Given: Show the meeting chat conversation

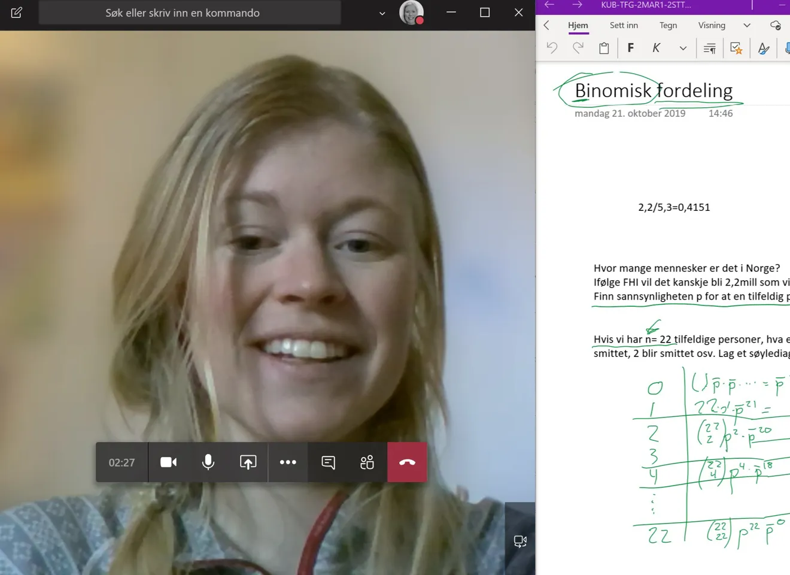Looking at the screenshot, I should tap(328, 462).
